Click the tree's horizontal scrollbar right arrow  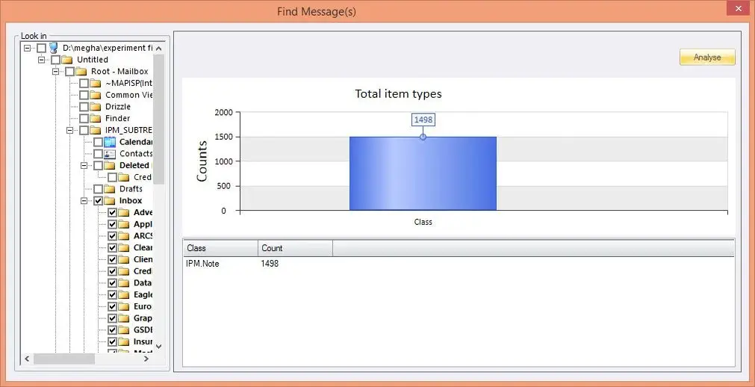pos(158,359)
